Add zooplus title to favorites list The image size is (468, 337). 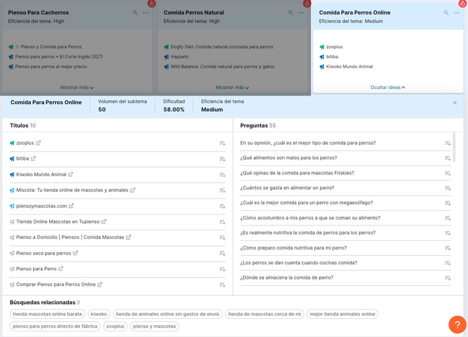[x=222, y=144]
